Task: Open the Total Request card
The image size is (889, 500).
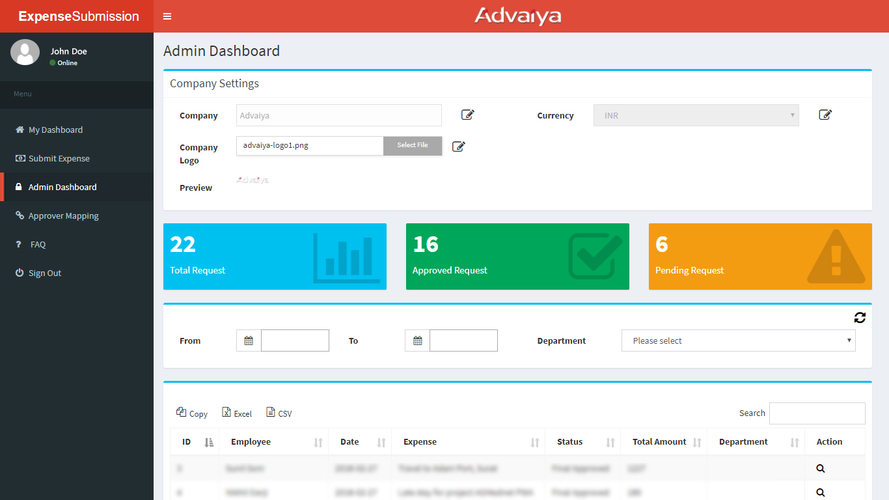Action: (275, 257)
